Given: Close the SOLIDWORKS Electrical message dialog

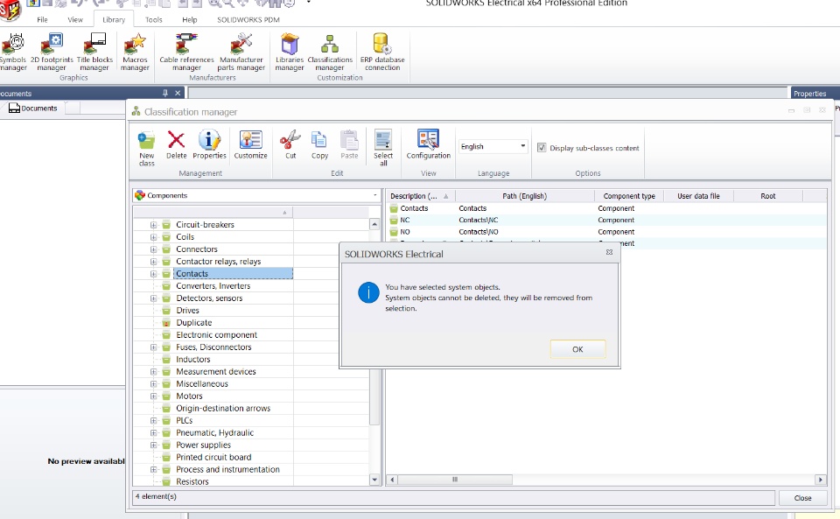Looking at the screenshot, I should click(609, 252).
